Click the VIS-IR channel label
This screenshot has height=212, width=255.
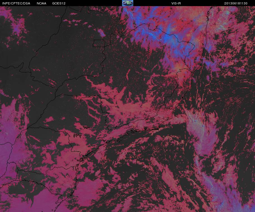(176, 3)
